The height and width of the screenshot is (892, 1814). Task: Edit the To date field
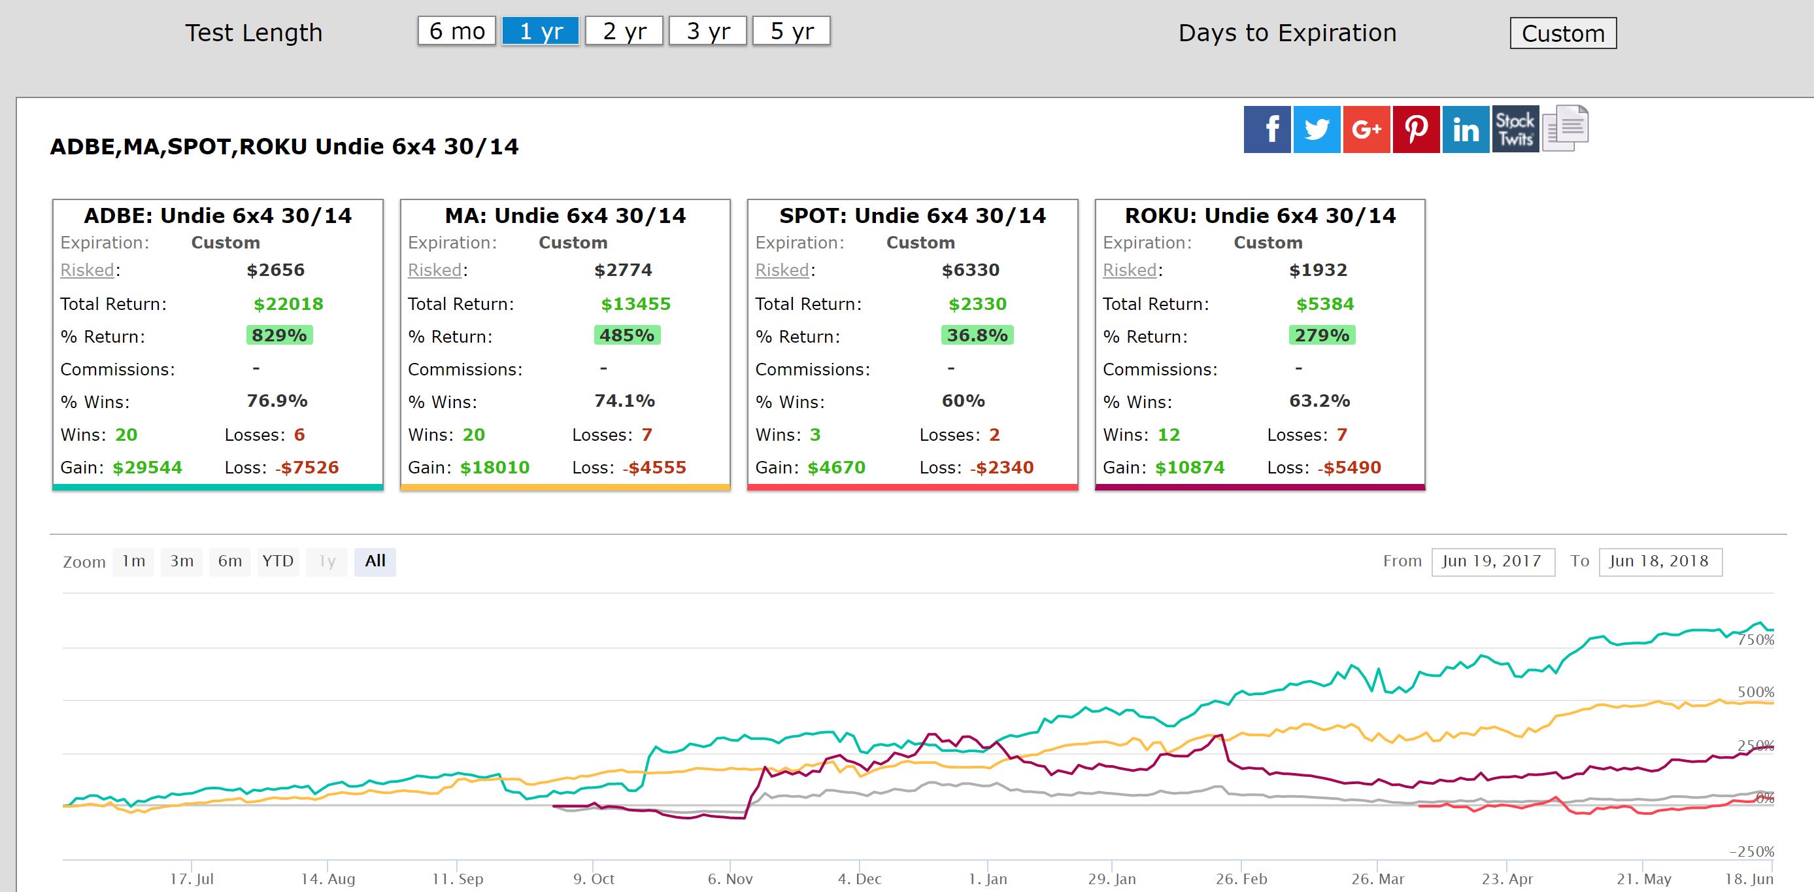point(1660,562)
